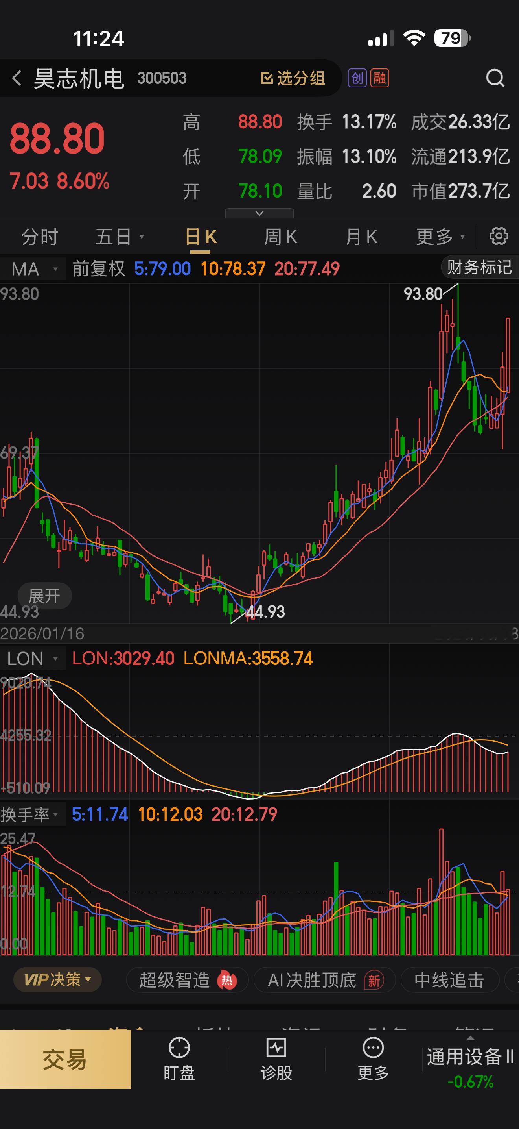
Task: Tap 流通213.9亿 float value
Action: (x=460, y=156)
